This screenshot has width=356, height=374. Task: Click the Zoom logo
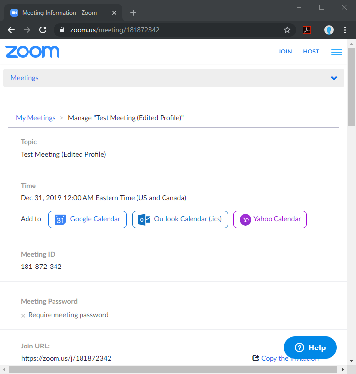[32, 52]
